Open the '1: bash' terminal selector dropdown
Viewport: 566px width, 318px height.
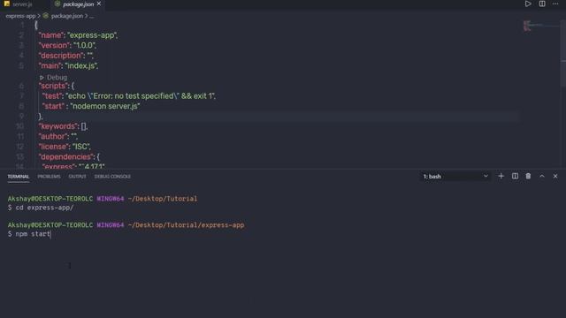pyautogui.click(x=455, y=177)
